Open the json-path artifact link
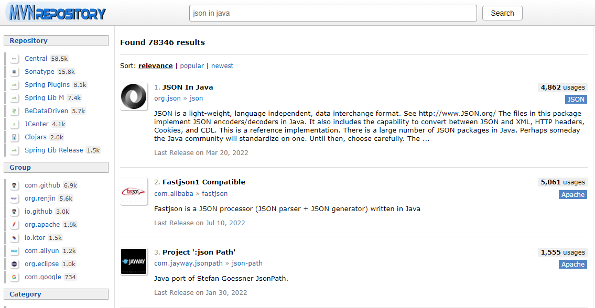 tap(247, 263)
